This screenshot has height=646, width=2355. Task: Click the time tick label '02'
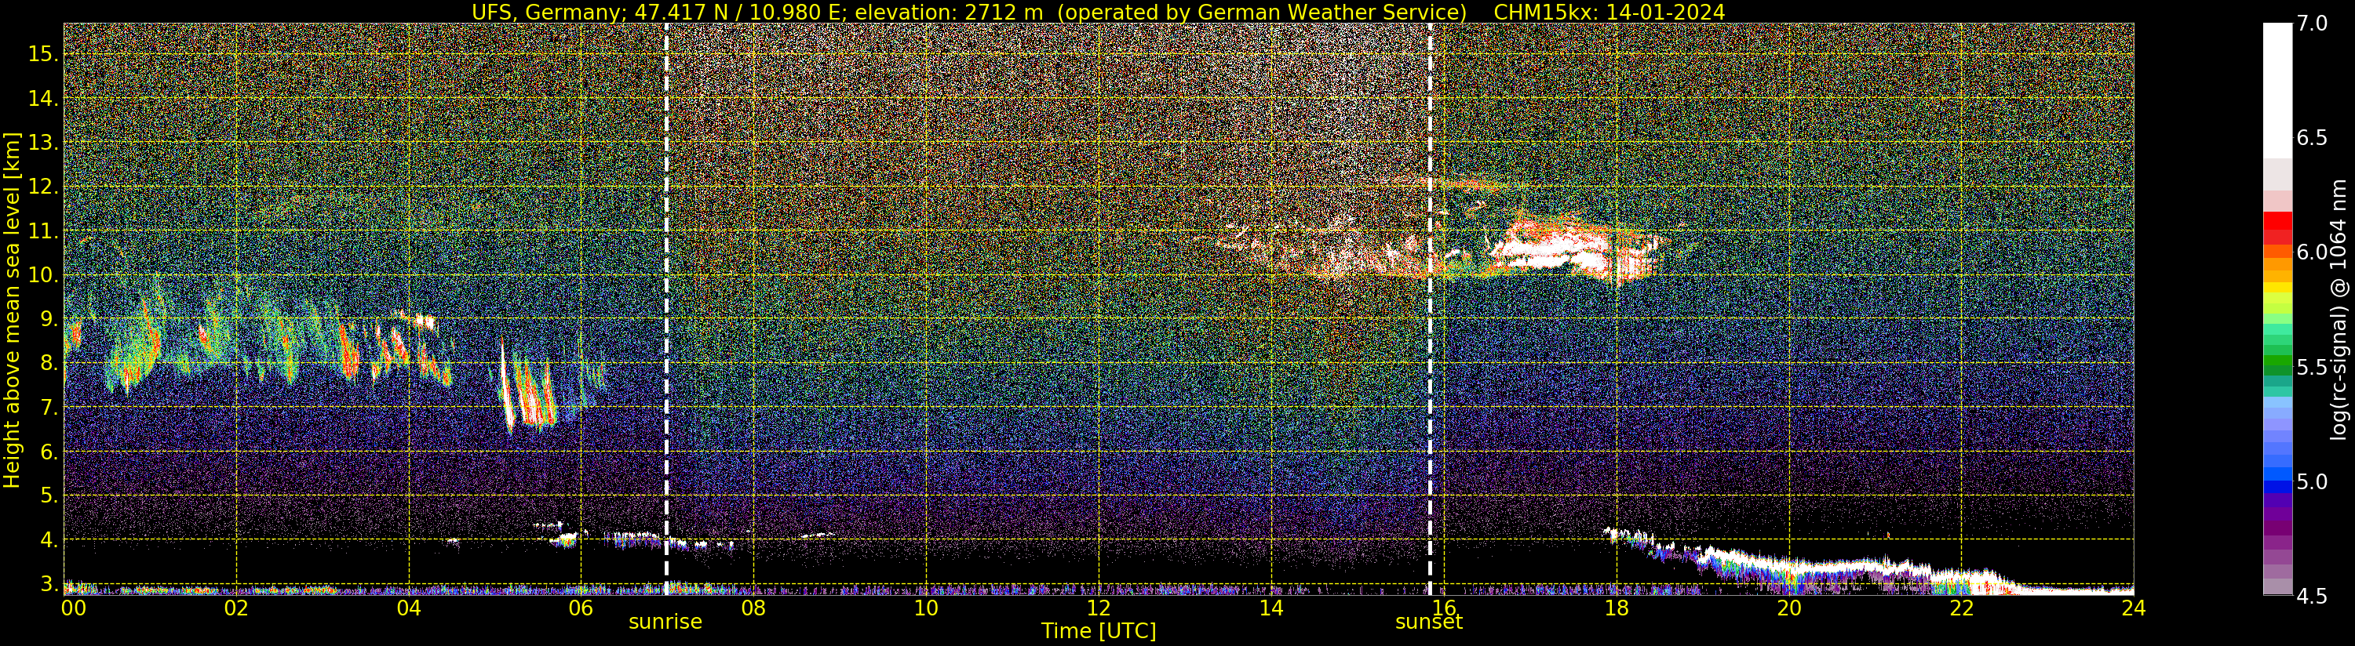click(x=236, y=608)
